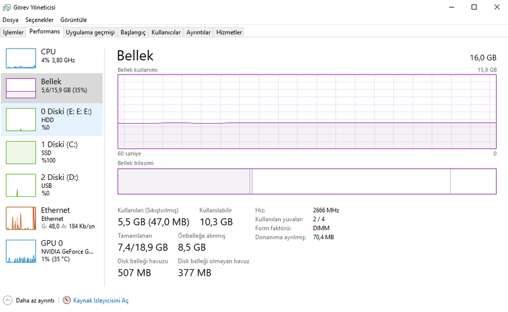Viewport: 508px width, 312px height.
Task: Open the Seçenekler menu
Action: (39, 20)
